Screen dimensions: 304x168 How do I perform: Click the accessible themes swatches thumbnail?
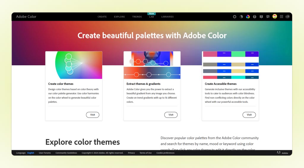click(x=230, y=65)
